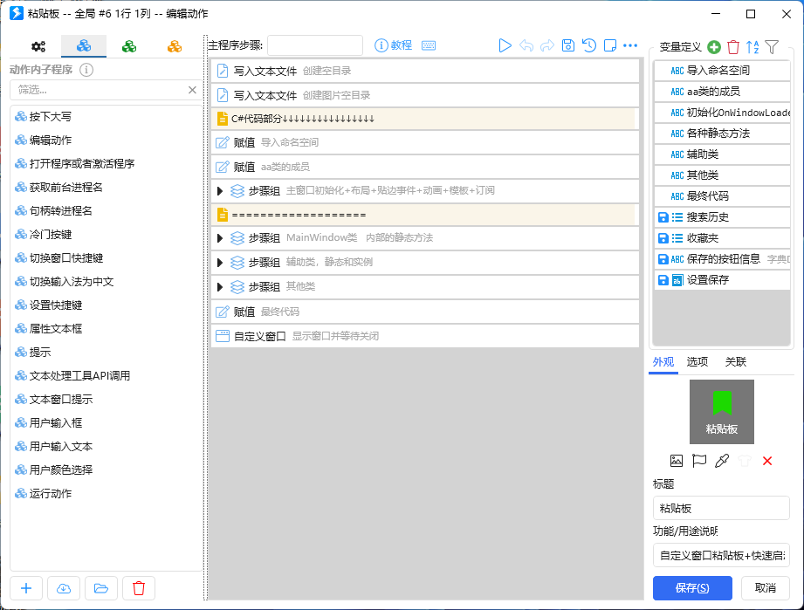Select the 赋值 导入命名空间 step
Image resolution: width=804 pixels, height=610 pixels.
pos(425,142)
